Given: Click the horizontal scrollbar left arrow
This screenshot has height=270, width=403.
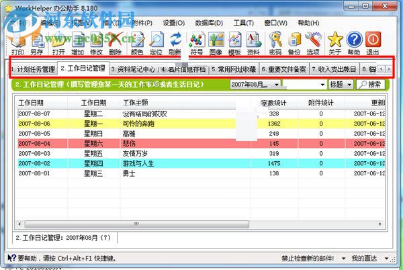Looking at the screenshot, I should coord(19,224).
